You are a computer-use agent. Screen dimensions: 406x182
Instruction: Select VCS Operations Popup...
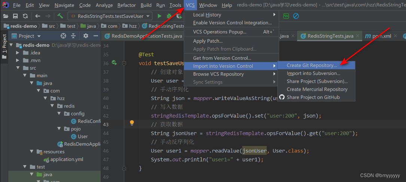coord(231,32)
